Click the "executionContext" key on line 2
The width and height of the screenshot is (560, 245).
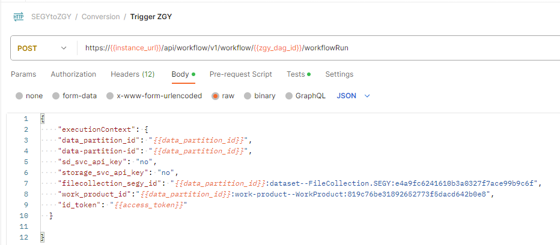tap(95, 129)
